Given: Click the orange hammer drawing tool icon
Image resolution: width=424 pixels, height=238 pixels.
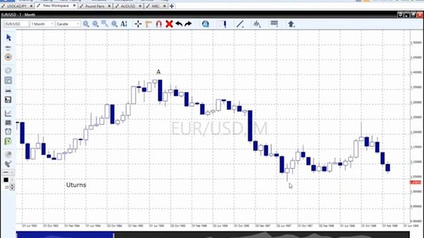Looking at the screenshot, I should pos(148,24).
